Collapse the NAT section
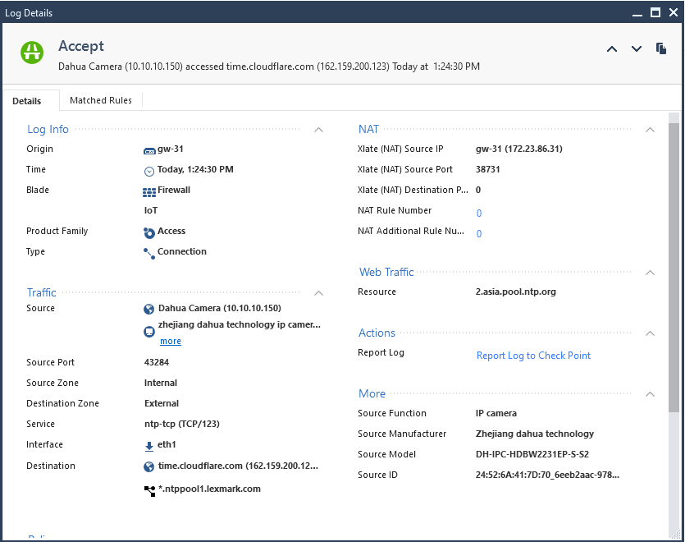 click(651, 129)
